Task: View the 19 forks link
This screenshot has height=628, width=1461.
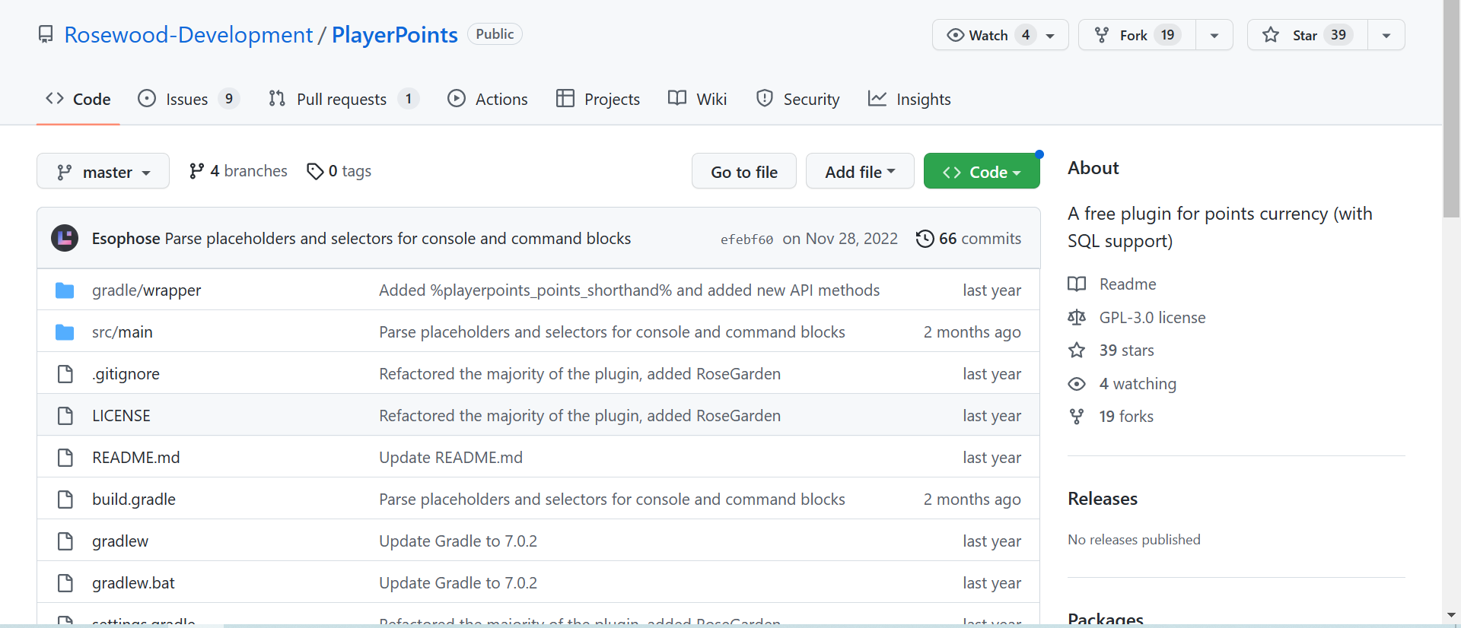Action: tap(1126, 417)
